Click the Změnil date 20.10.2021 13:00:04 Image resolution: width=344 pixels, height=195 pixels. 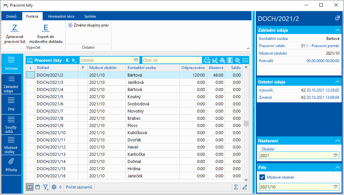click(323, 97)
